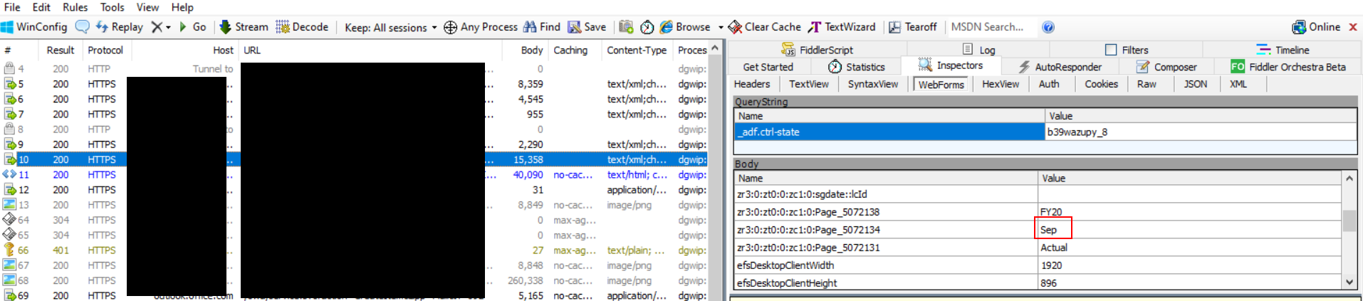Expand the Browse dropdown arrow
The image size is (1363, 301).
(721, 28)
